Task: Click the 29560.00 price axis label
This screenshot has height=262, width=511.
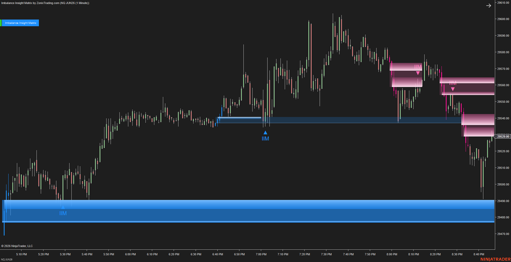Action: (x=503, y=85)
